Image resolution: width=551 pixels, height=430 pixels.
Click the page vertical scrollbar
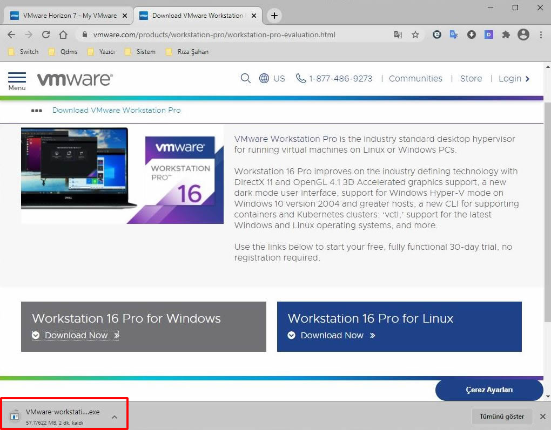pos(547,211)
